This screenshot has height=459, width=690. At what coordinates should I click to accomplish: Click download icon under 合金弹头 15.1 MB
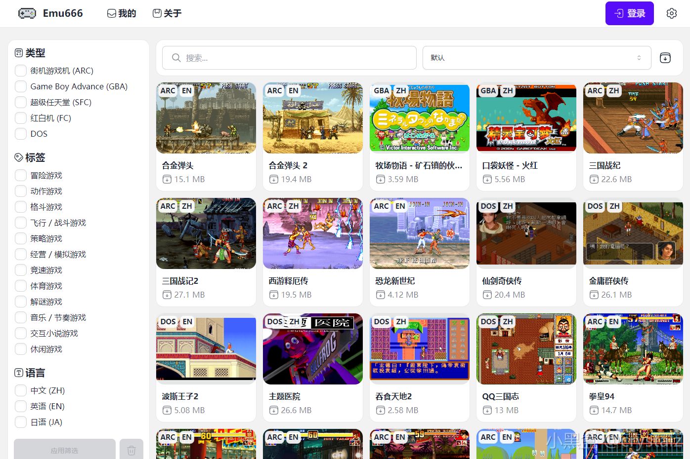[x=167, y=179]
